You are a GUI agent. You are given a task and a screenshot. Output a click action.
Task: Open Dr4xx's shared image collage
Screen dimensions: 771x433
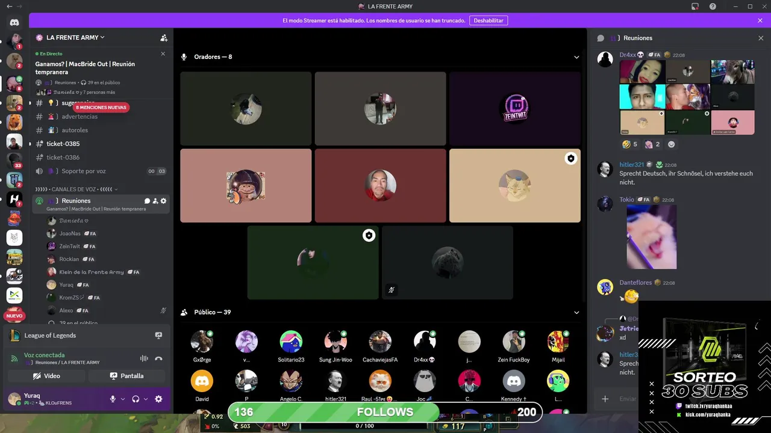(687, 97)
